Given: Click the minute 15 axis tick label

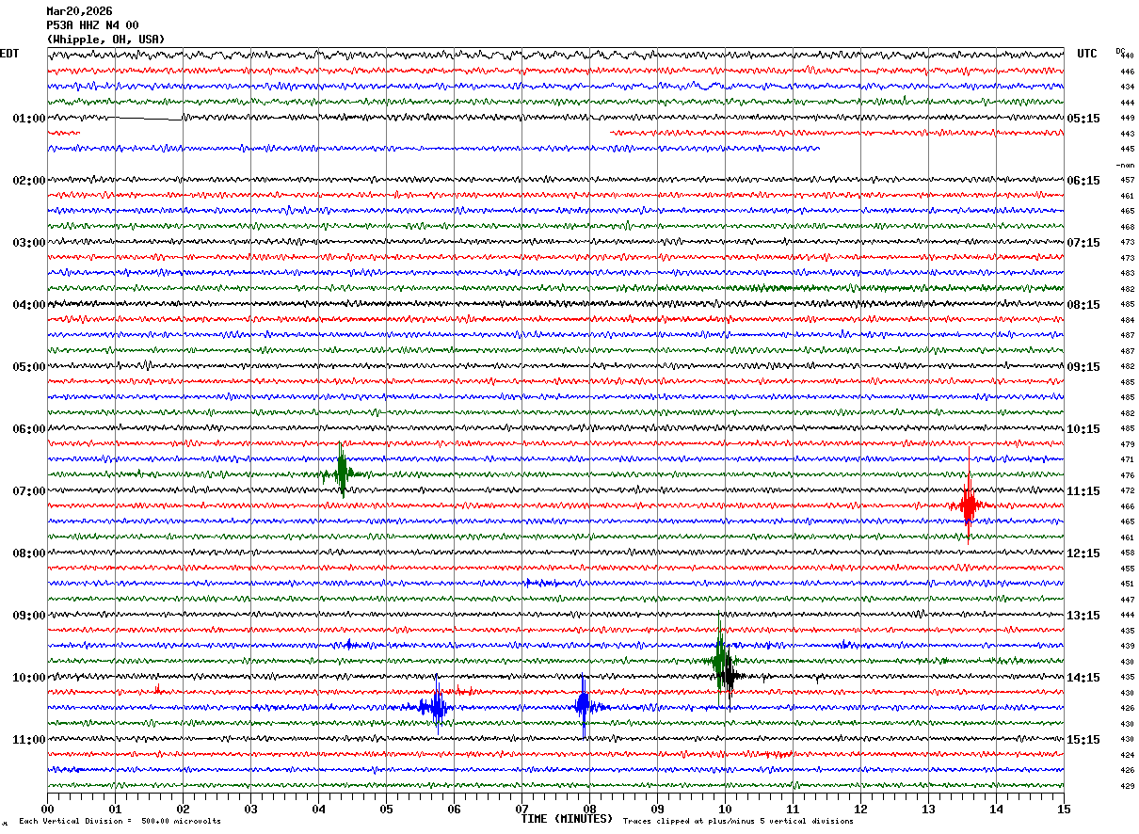Looking at the screenshot, I should pyautogui.click(x=1064, y=809).
